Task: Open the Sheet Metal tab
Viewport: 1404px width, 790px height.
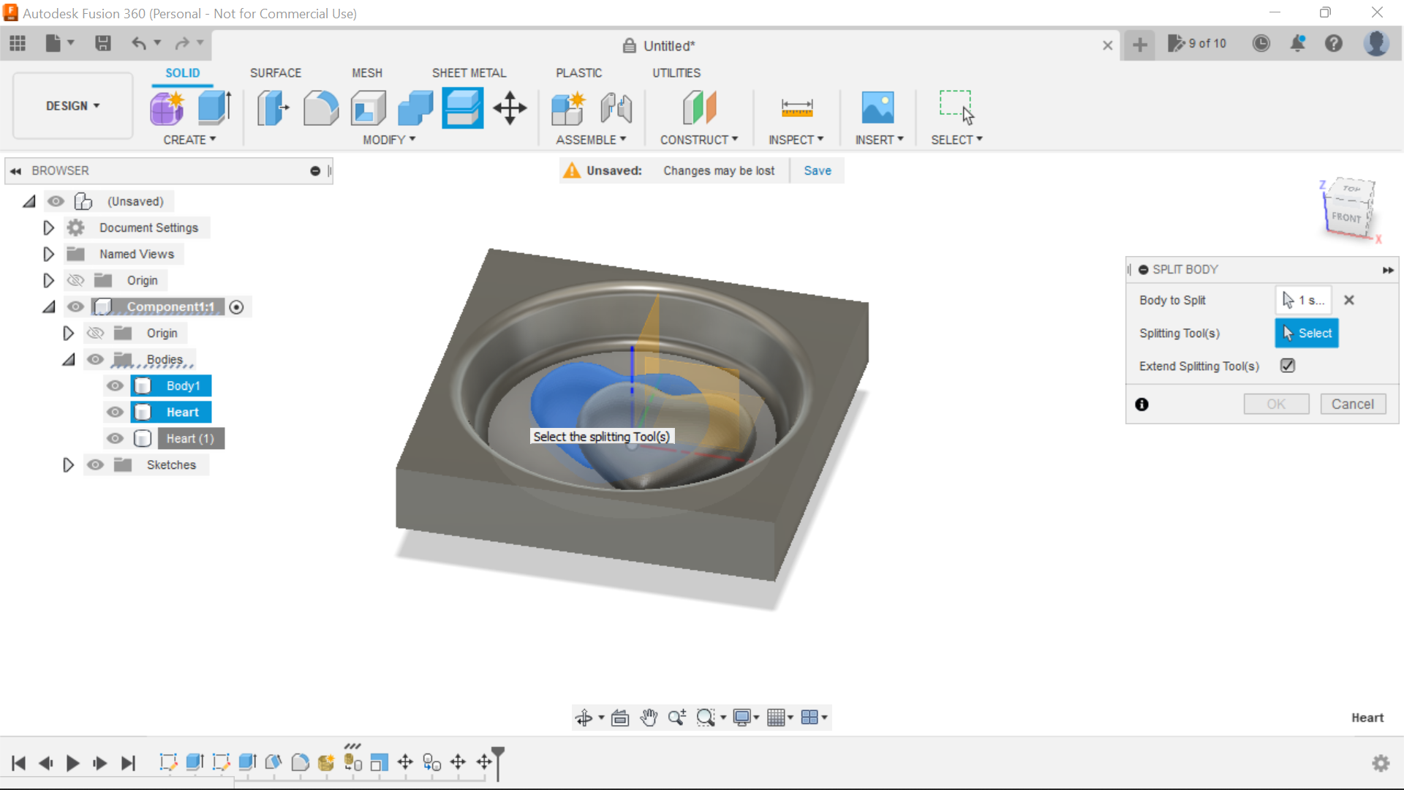Action: tap(469, 72)
